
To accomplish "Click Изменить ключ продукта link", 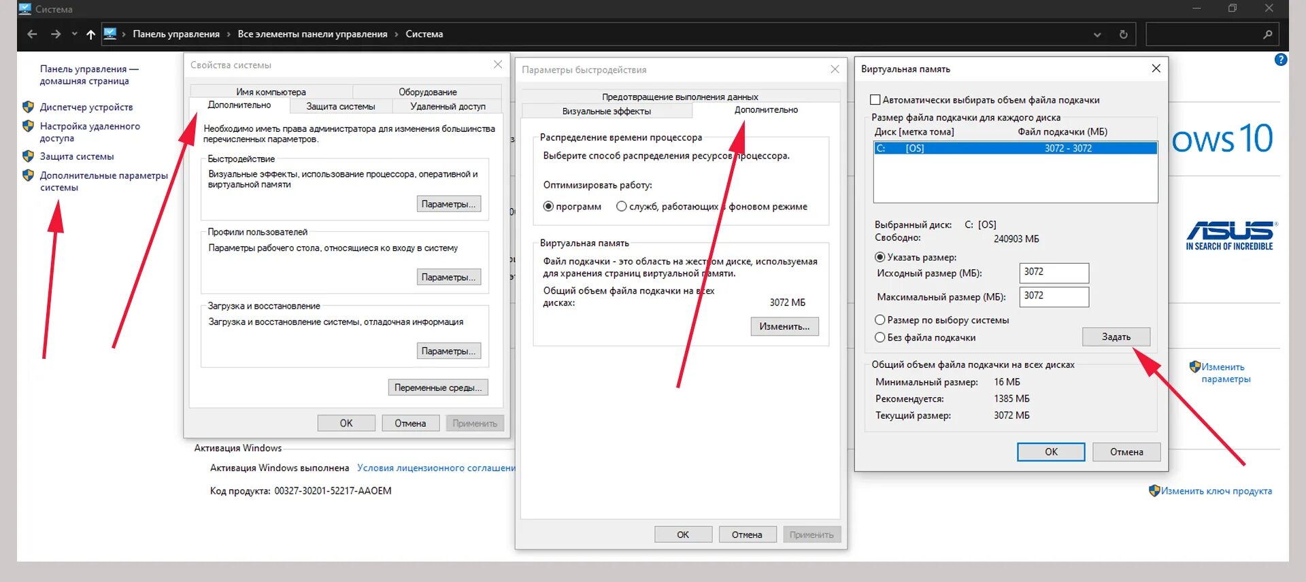I will pos(1216,491).
